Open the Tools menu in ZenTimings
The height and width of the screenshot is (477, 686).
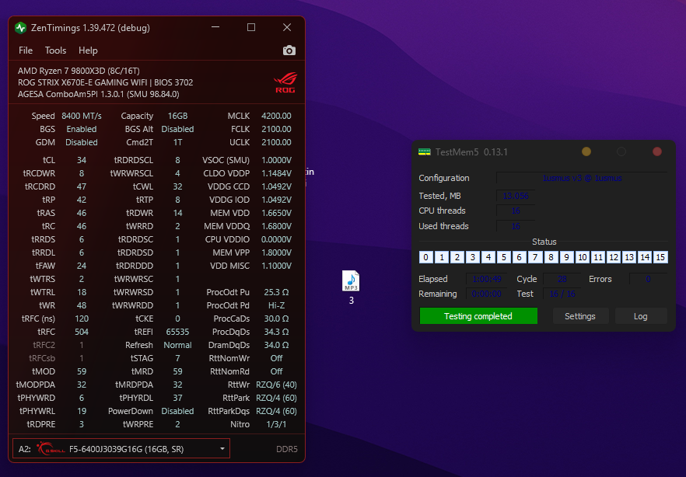point(55,50)
